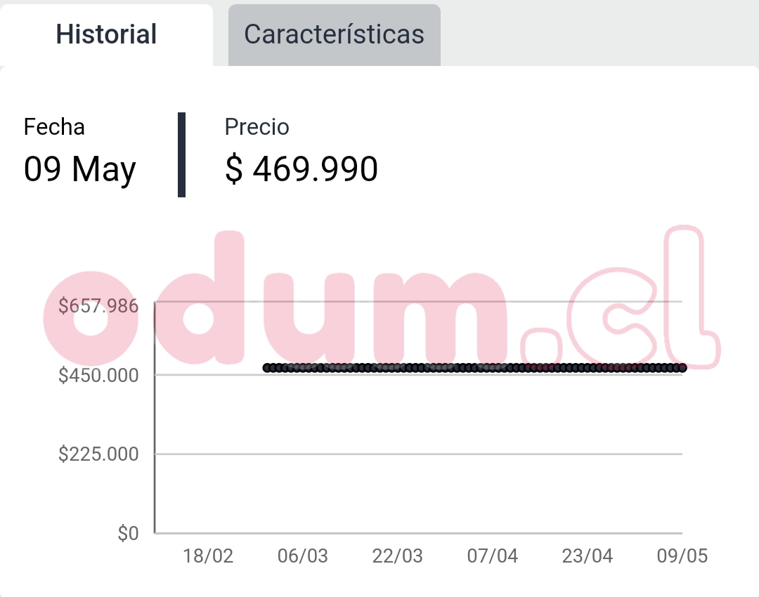The height and width of the screenshot is (597, 759).
Task: Click the last data point at 09/05
Action: pyautogui.click(x=682, y=367)
